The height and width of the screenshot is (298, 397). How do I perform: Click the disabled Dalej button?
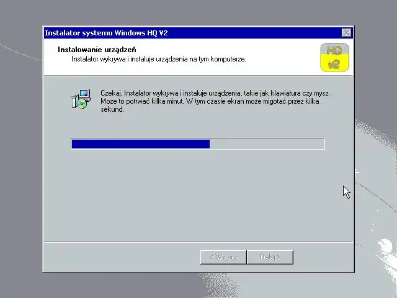[270, 257]
